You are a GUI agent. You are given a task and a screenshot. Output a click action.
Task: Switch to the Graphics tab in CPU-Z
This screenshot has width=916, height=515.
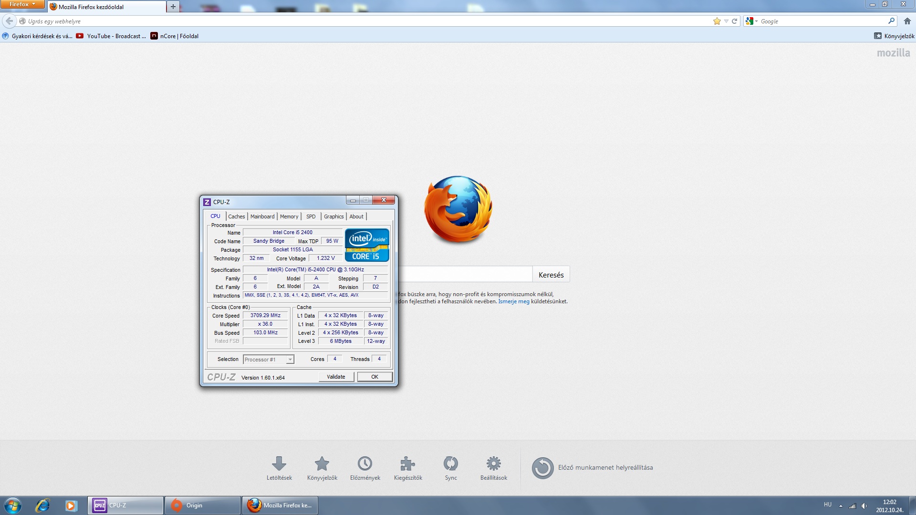pos(333,216)
